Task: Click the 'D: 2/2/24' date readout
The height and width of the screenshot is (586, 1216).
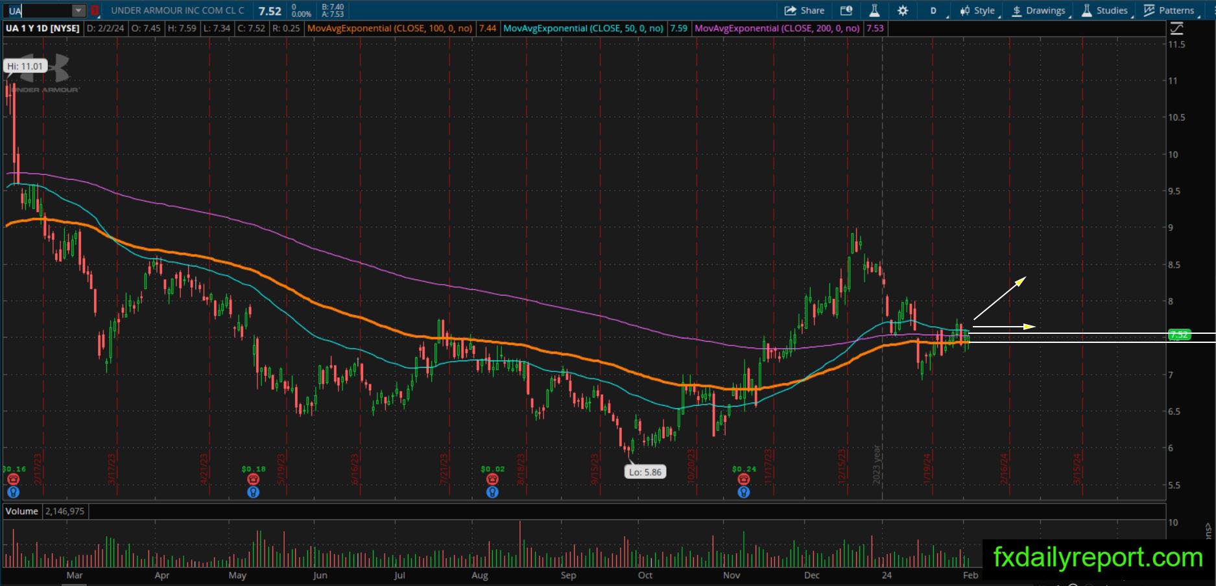Action: pyautogui.click(x=106, y=29)
